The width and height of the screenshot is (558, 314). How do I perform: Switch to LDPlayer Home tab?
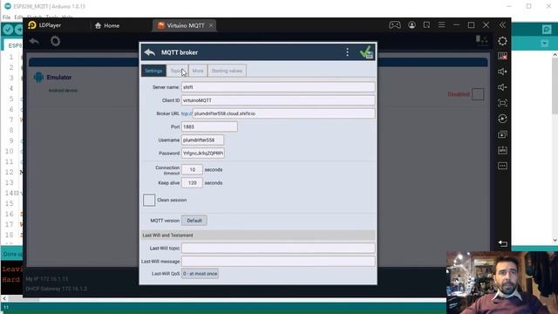[107, 25]
